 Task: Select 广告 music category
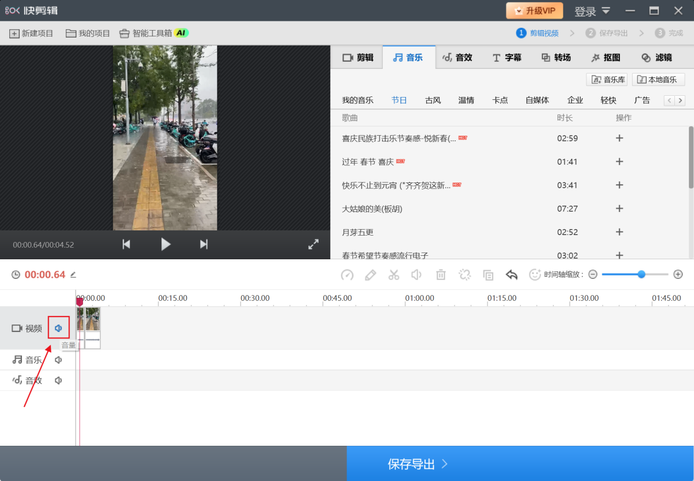coord(642,100)
